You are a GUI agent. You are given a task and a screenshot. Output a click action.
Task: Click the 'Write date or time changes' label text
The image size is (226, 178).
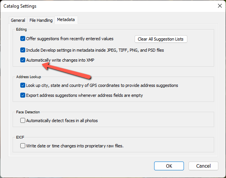[x=75, y=146]
